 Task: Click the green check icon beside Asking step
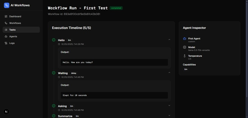click(54, 106)
